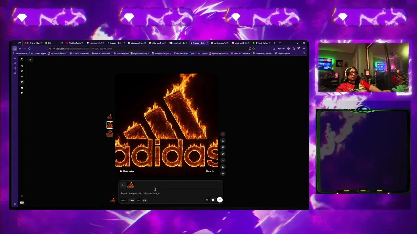Set video duration to 10s
The image size is (417, 234).
(145, 201)
